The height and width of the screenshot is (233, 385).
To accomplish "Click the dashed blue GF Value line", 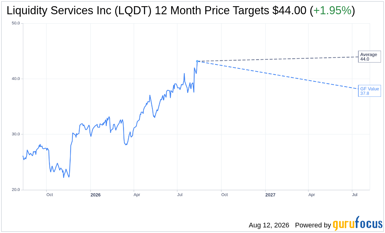I will click(x=278, y=75).
